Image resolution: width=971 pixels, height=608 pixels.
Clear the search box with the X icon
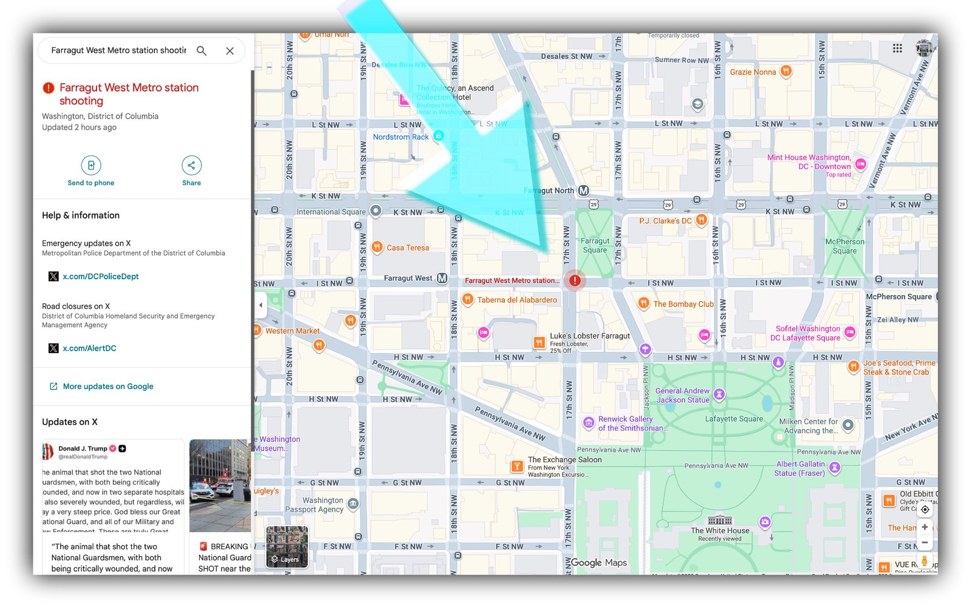click(x=229, y=51)
